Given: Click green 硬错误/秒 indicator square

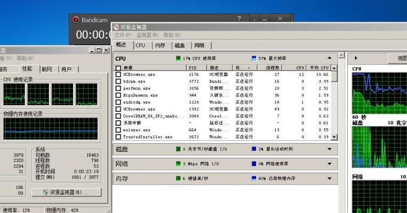Looking at the screenshot, I should click(x=178, y=178).
